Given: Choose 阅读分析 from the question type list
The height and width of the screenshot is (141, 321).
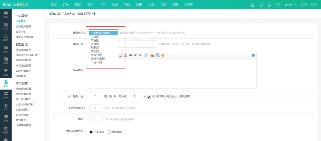Looking at the screenshot, I should click(x=96, y=55).
